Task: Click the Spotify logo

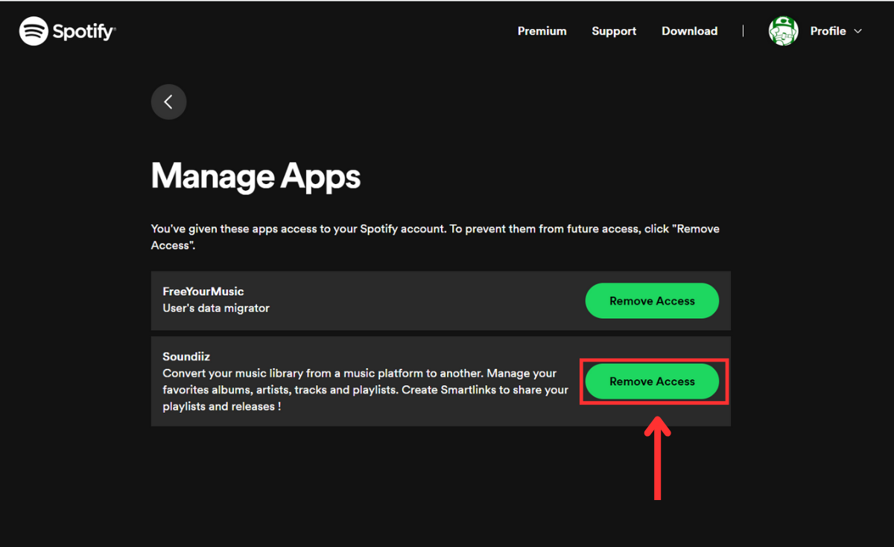Action: (x=68, y=31)
